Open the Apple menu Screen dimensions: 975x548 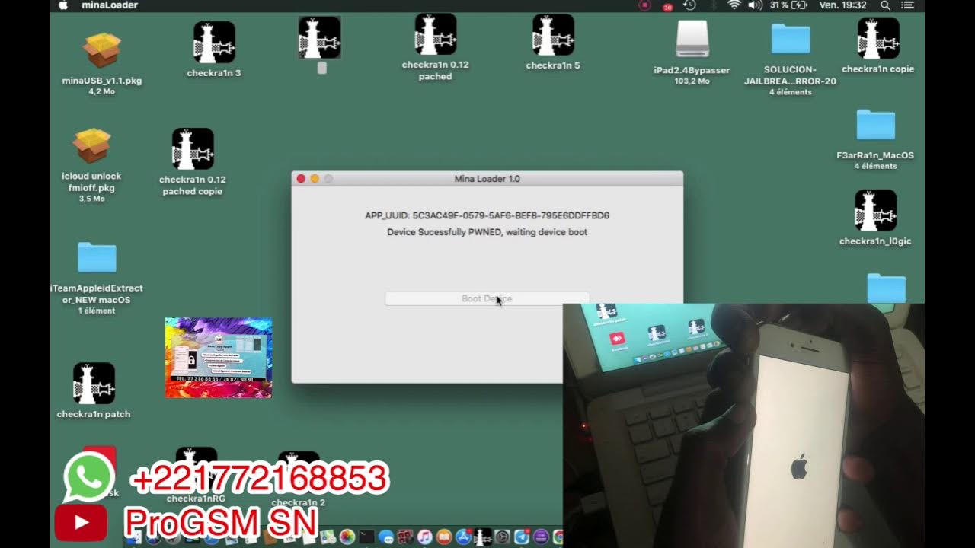pos(63,5)
